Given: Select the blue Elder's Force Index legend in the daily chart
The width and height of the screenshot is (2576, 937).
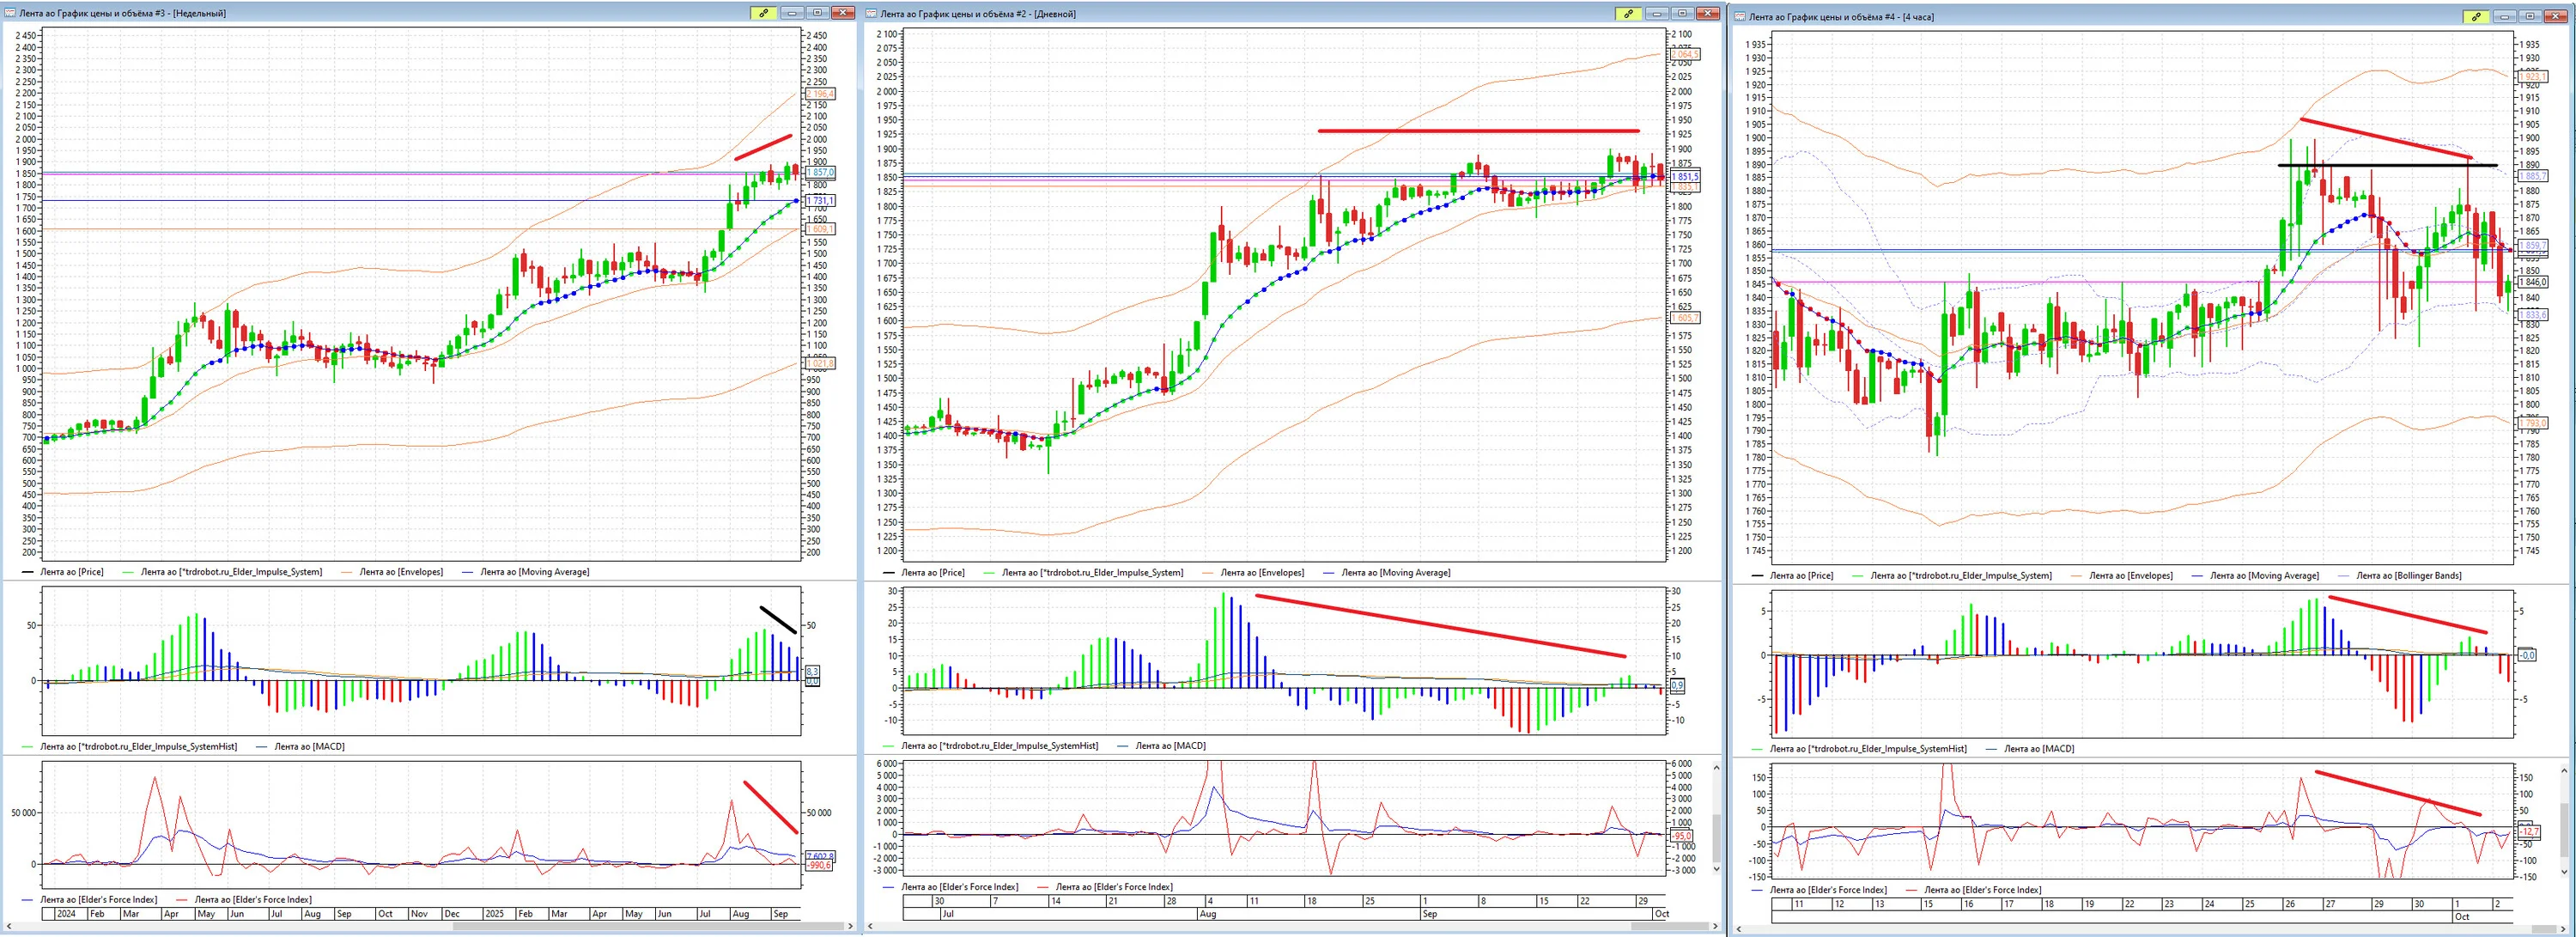Looking at the screenshot, I should [x=960, y=886].
